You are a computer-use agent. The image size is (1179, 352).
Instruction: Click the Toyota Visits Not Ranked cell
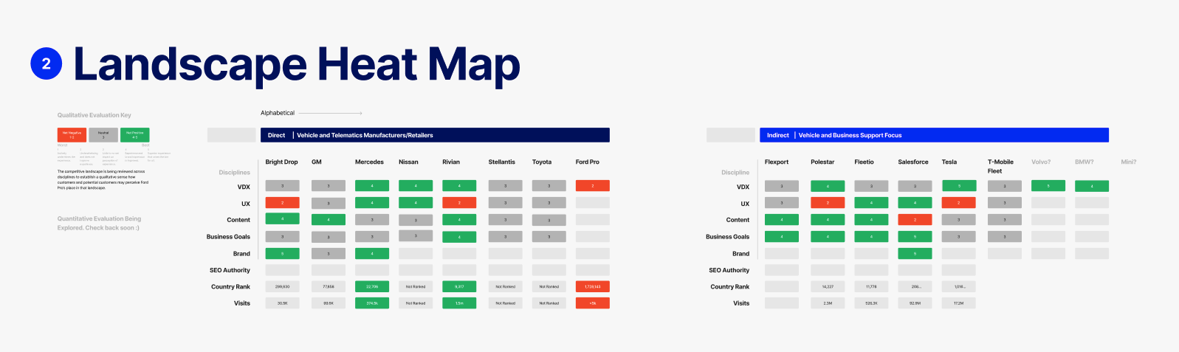pyautogui.click(x=549, y=303)
